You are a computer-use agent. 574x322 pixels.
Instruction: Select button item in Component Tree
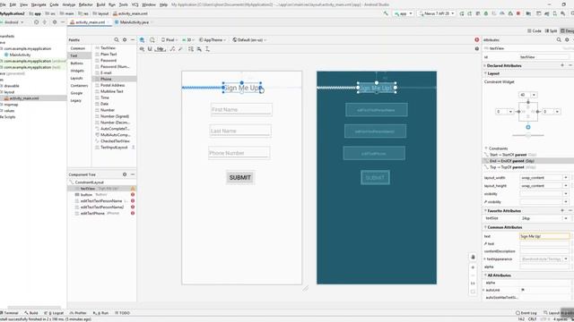pyautogui.click(x=86, y=195)
